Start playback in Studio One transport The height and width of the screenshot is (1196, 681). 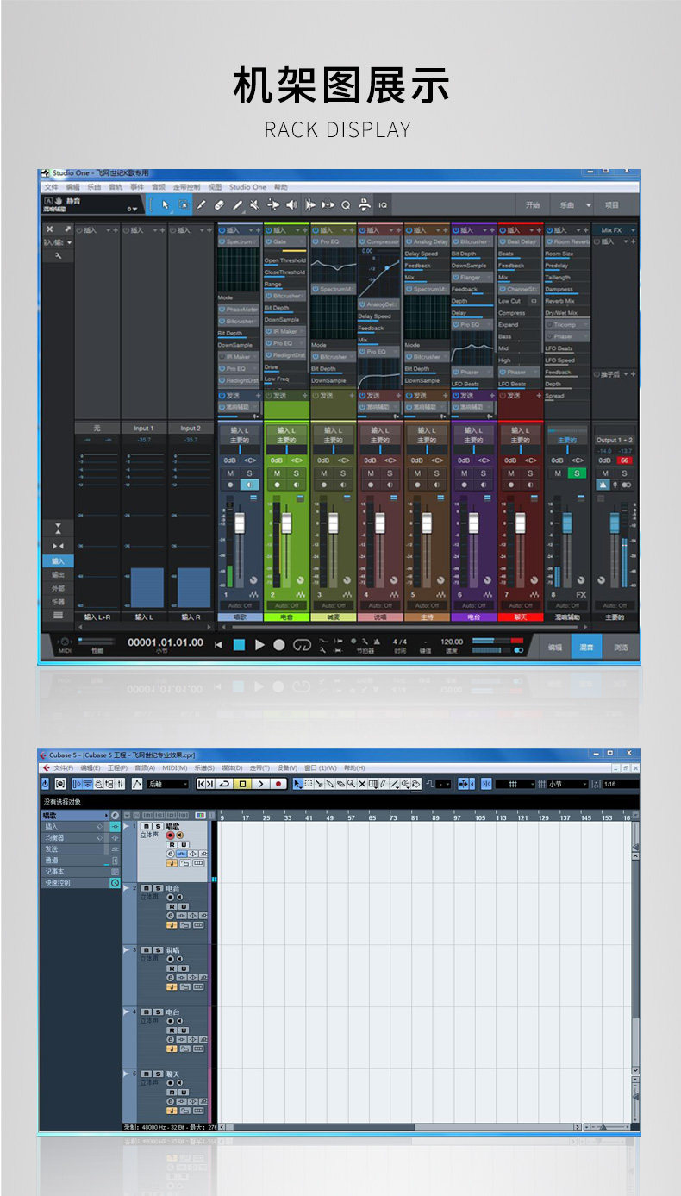tap(259, 644)
